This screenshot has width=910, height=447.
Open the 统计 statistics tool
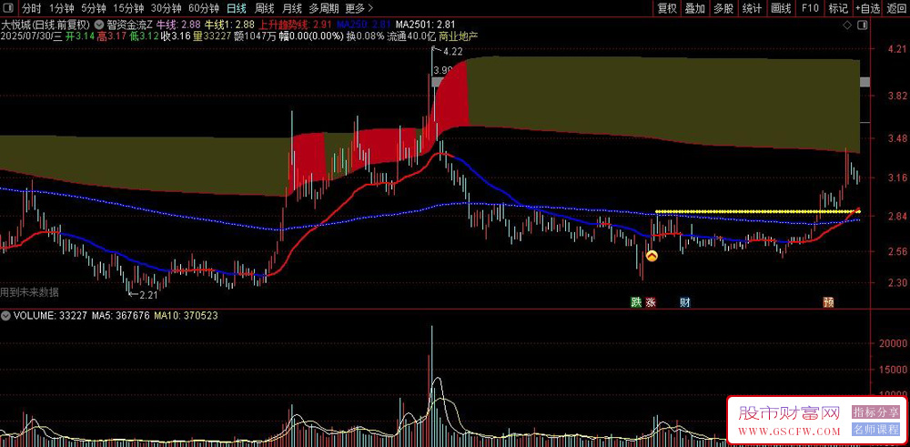point(753,8)
